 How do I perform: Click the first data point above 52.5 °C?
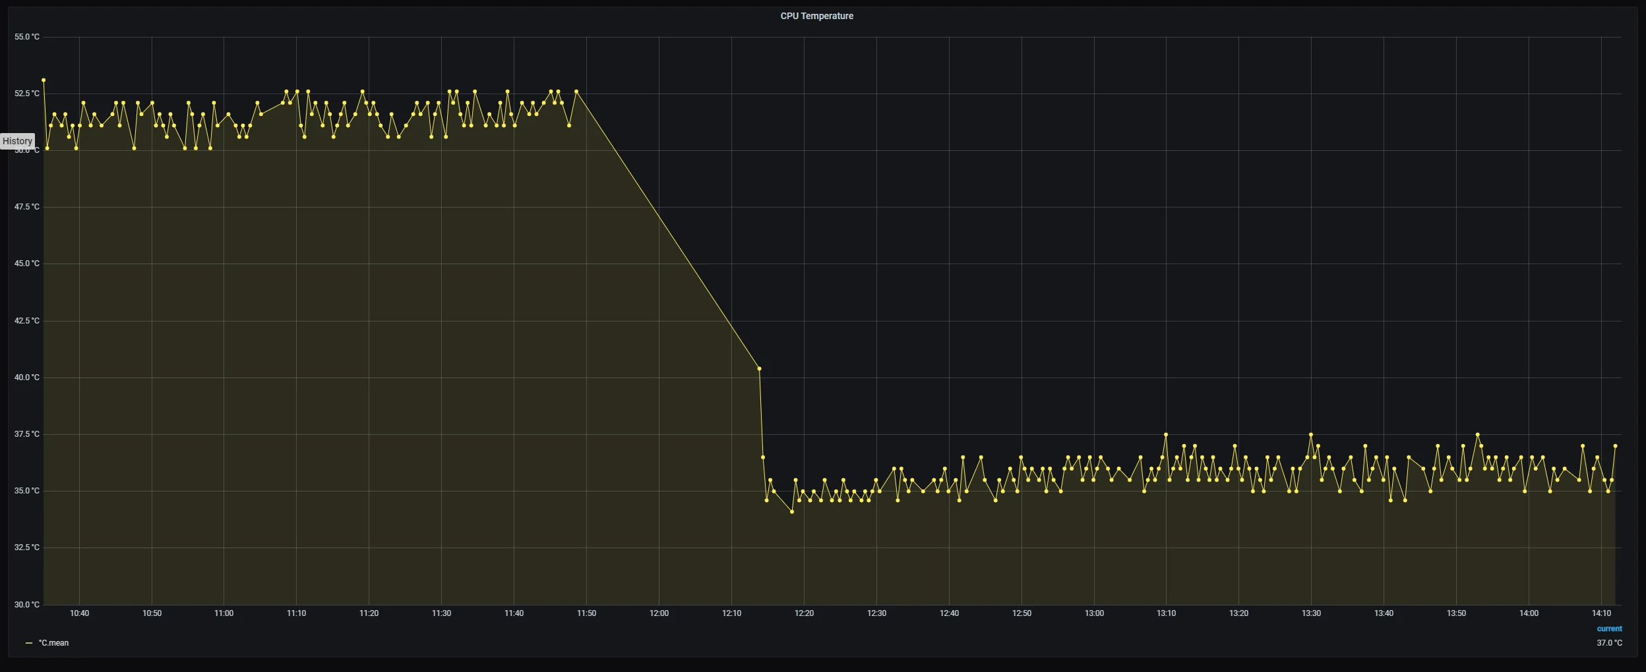click(44, 80)
